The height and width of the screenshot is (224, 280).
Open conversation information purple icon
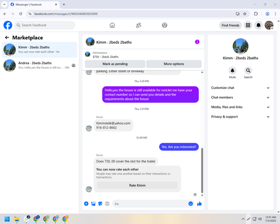pyautogui.click(x=197, y=42)
